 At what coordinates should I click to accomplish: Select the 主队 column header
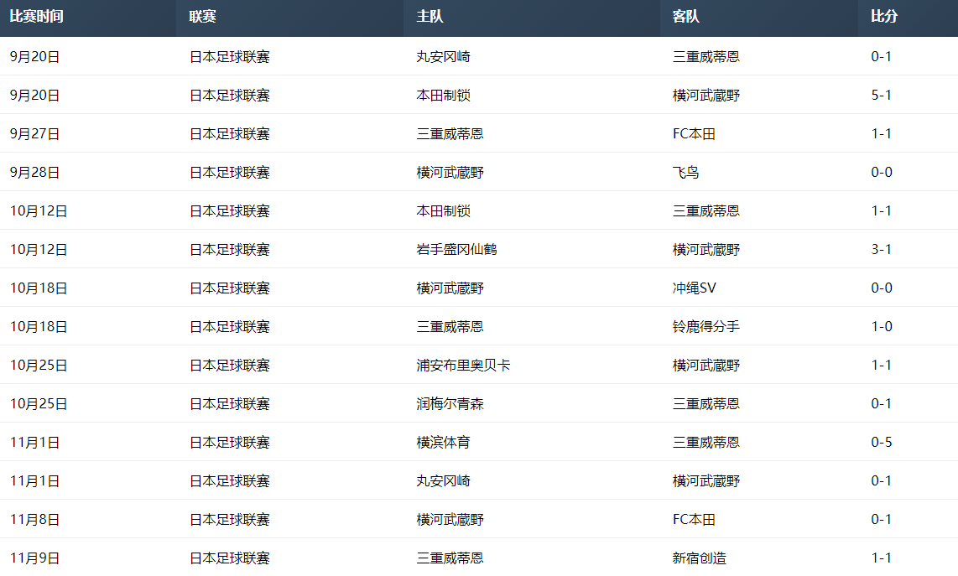click(430, 17)
